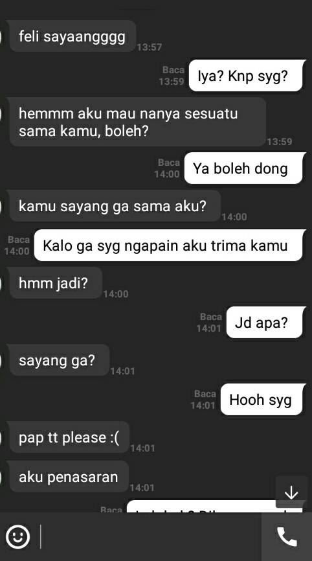Tap the 'Hooh syg' reply bubble
Image resolution: width=312 pixels, height=561 pixels.
tap(263, 400)
